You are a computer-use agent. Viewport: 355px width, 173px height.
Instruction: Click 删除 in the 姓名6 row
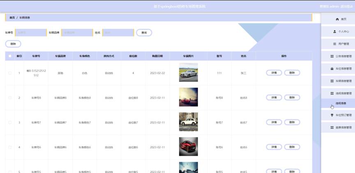coord(292,147)
